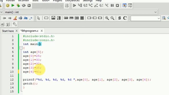
Task: Toggle the bold S icon
Action: [120, 18]
